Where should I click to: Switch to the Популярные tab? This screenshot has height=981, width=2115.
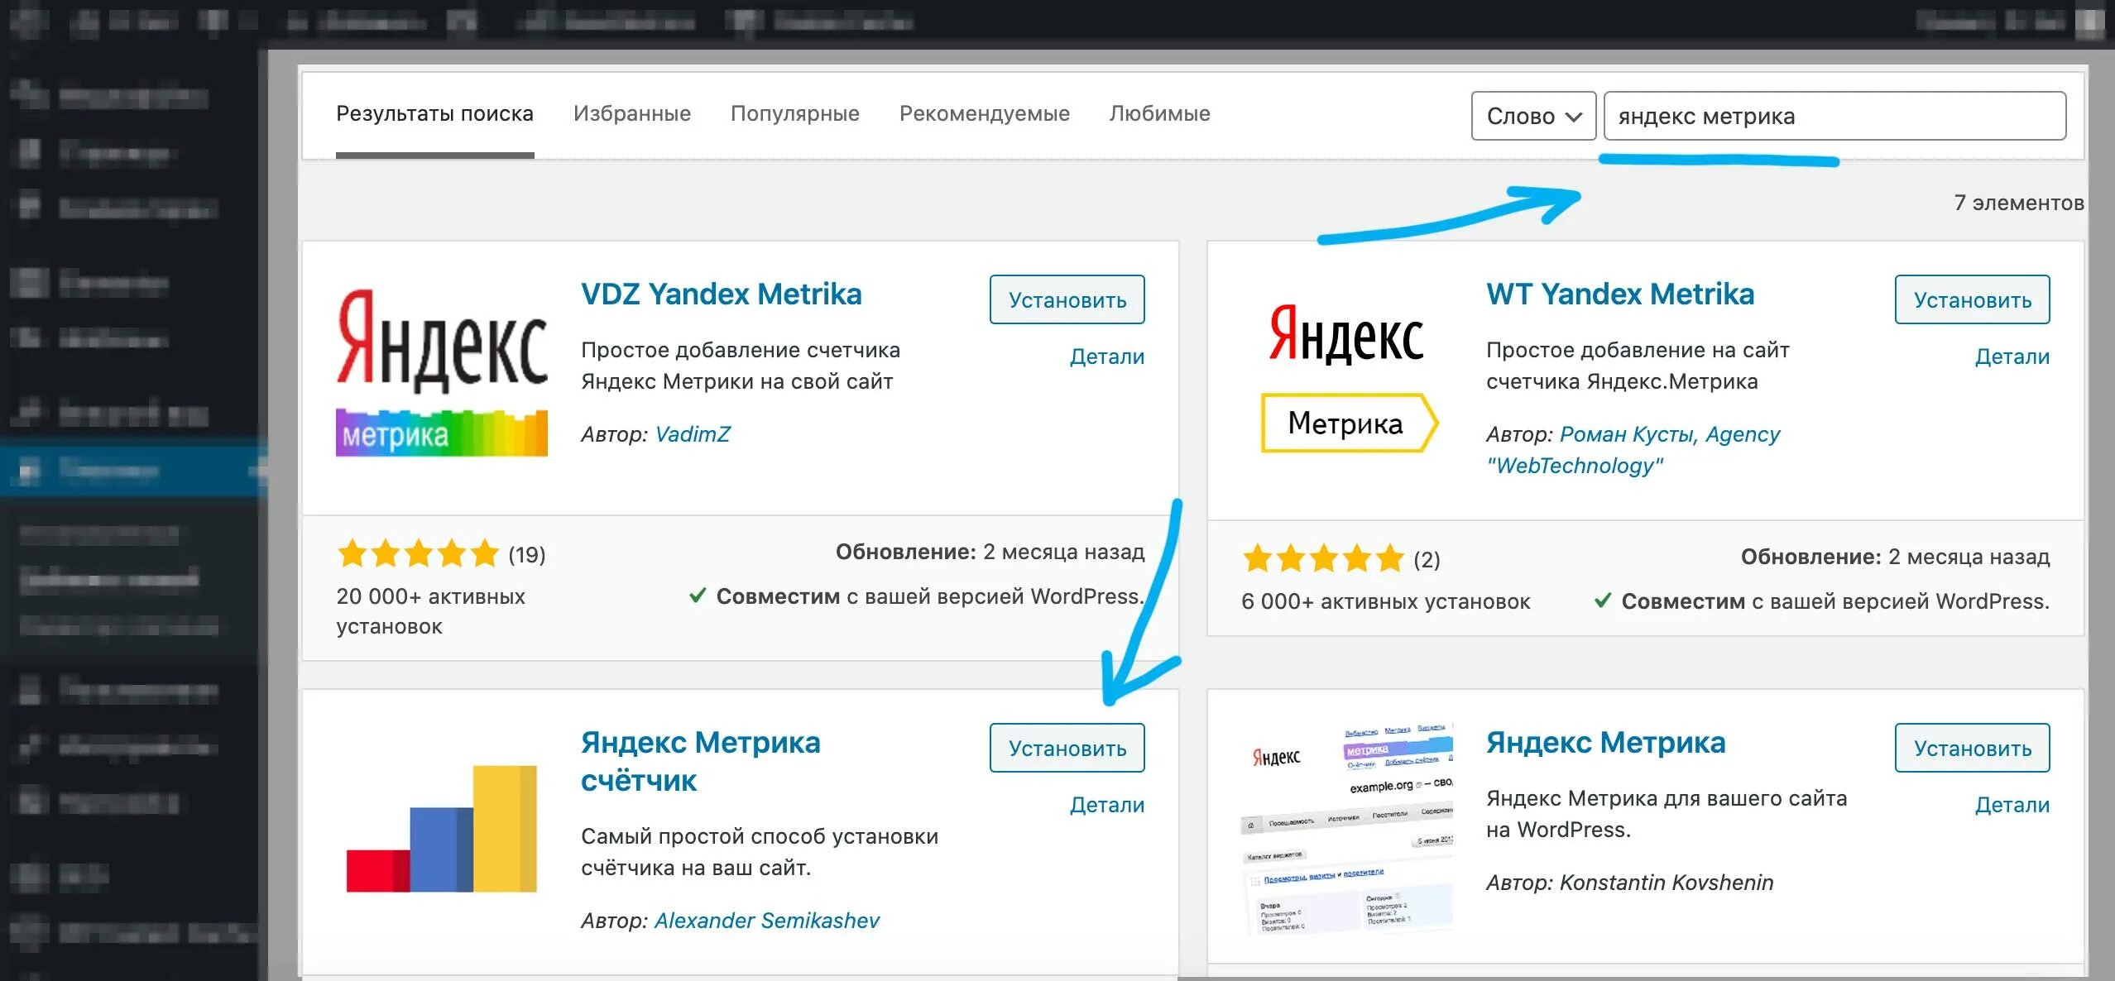coord(794,113)
